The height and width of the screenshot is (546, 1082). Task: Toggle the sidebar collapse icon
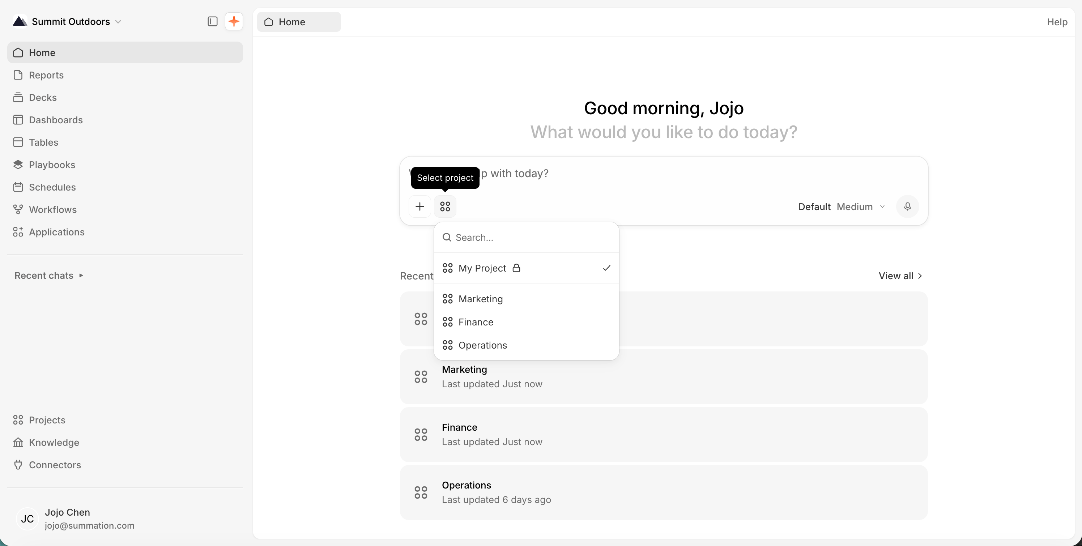pos(213,21)
